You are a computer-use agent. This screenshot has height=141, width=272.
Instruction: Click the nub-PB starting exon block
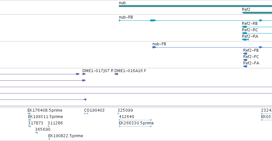154,47
